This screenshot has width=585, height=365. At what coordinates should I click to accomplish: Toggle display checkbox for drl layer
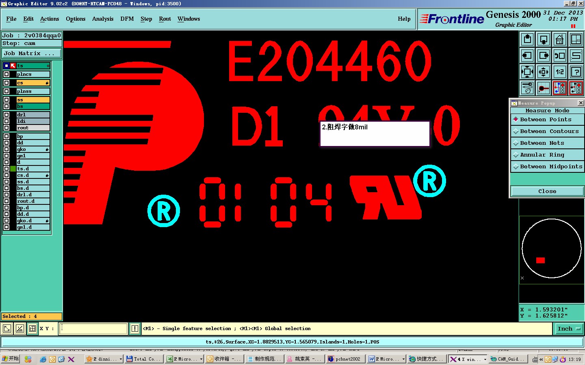[6, 115]
